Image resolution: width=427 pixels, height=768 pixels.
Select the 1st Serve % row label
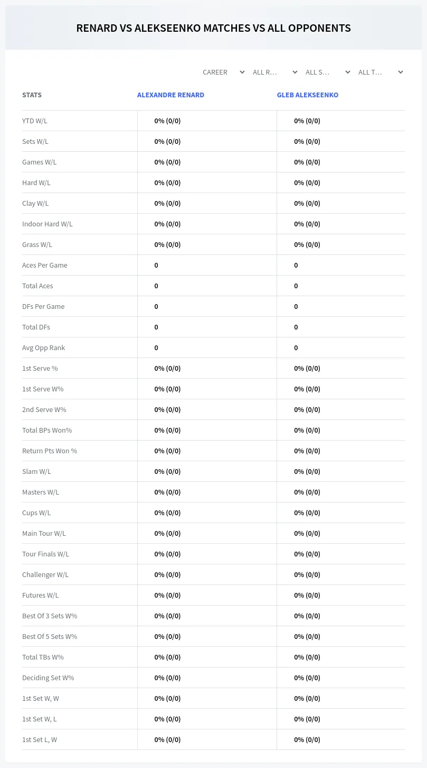[40, 368]
